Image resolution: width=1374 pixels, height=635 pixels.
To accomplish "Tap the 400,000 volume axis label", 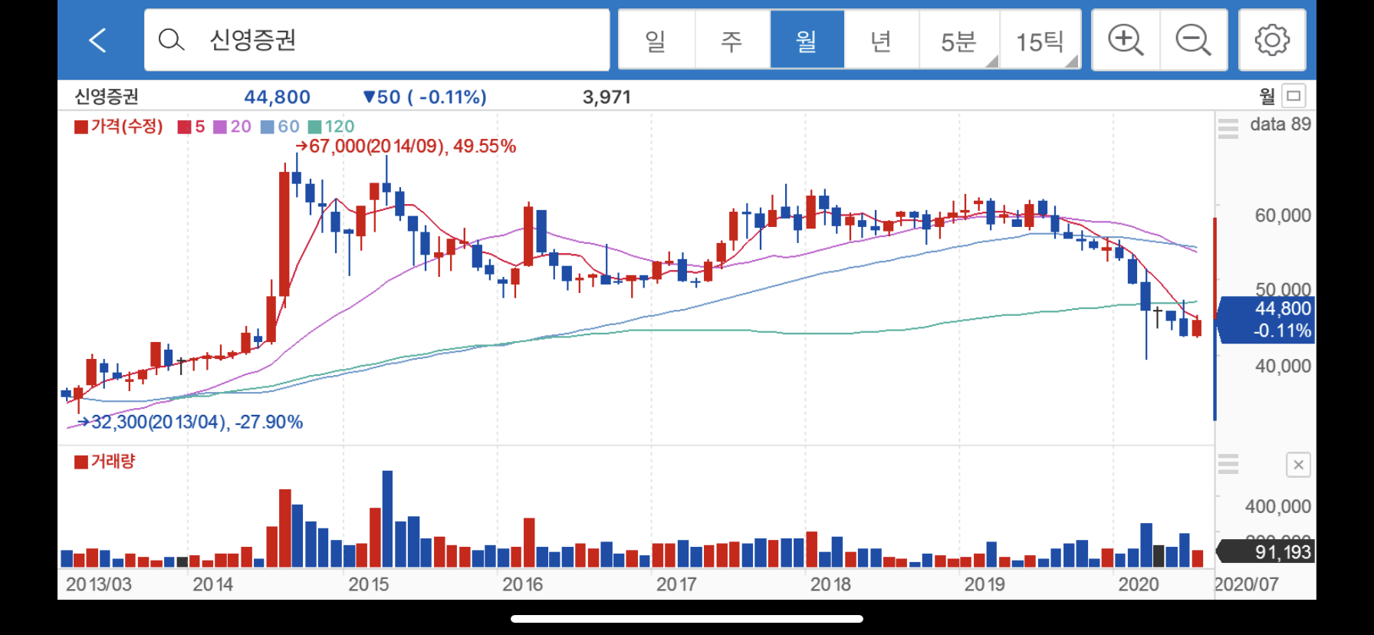I will (1277, 506).
